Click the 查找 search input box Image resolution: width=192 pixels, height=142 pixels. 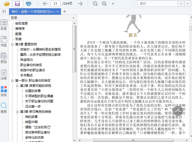[156, 4]
